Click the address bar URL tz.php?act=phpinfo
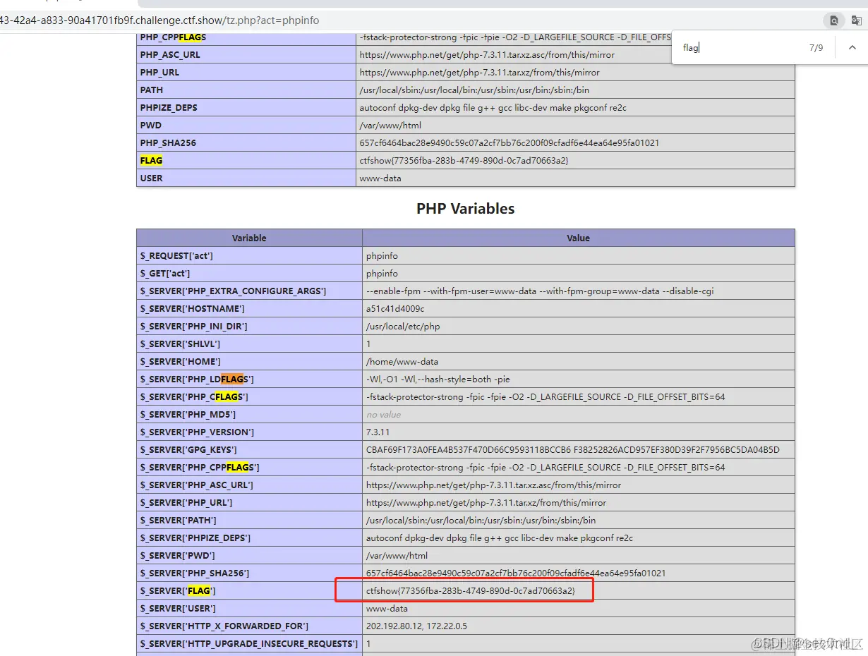 pyautogui.click(x=159, y=20)
